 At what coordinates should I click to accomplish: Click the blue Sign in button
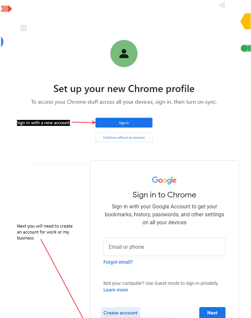coord(124,123)
